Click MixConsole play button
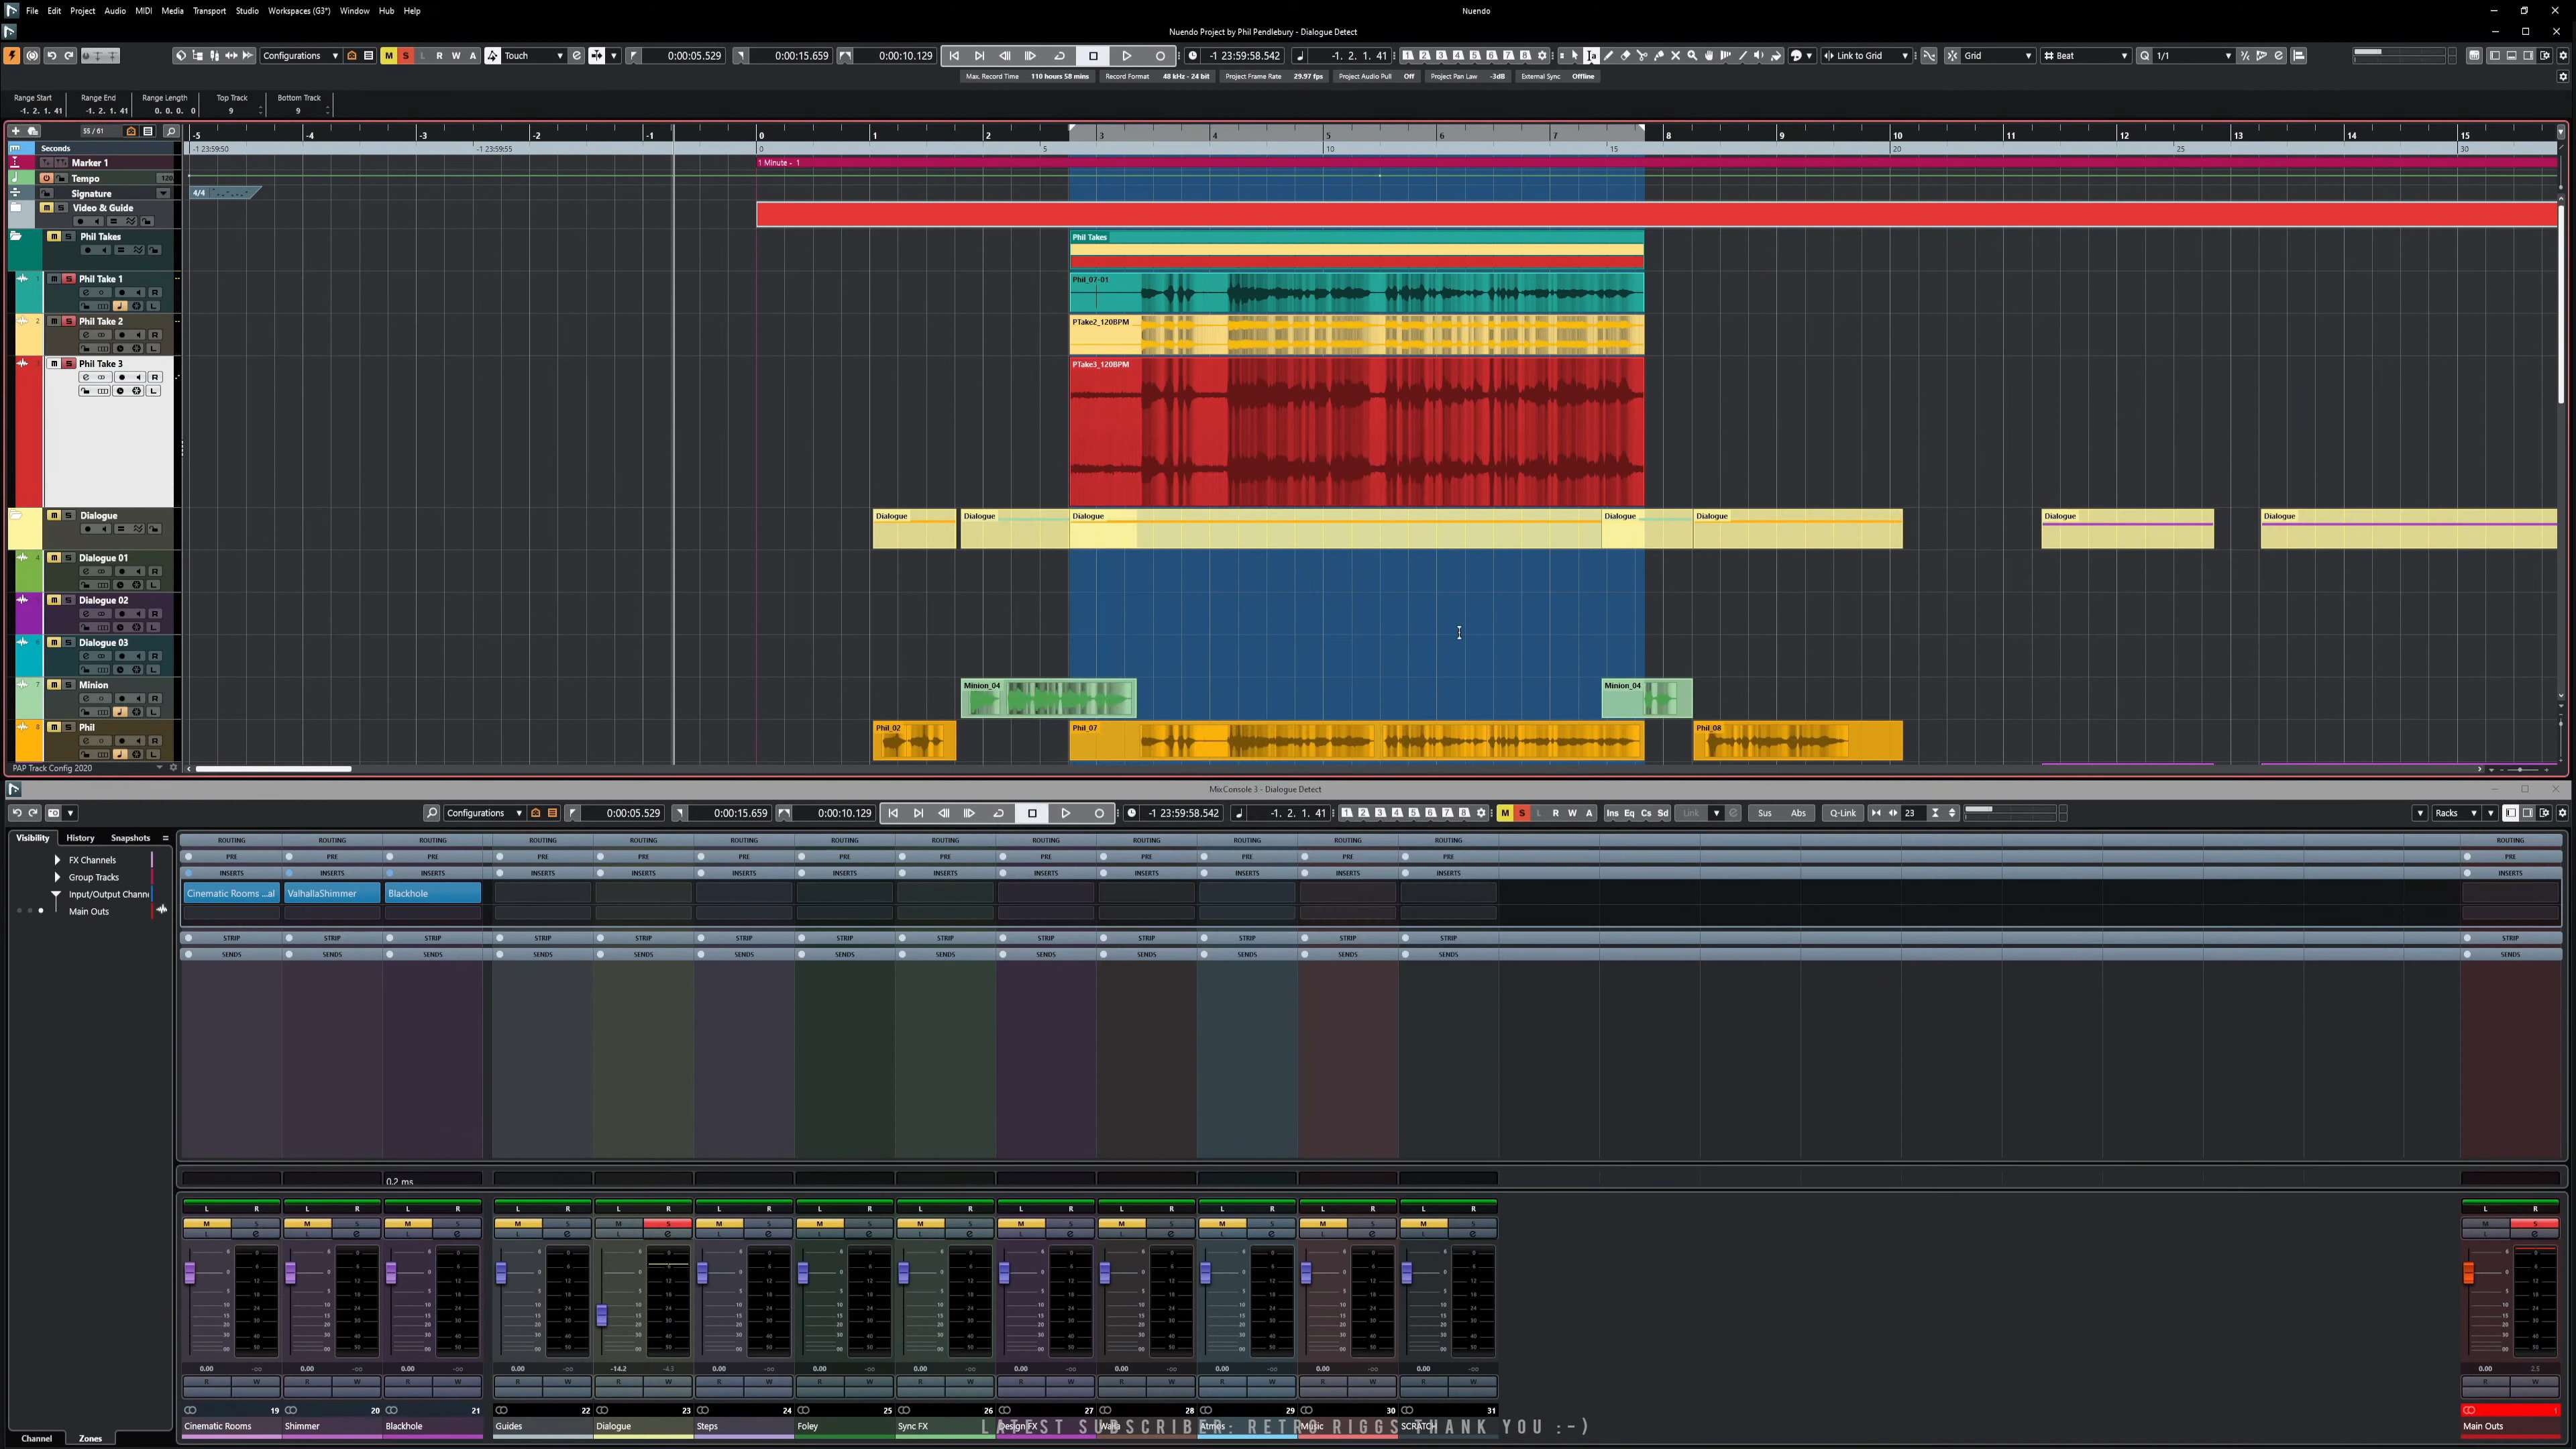The image size is (2576, 1449). coord(1066,813)
